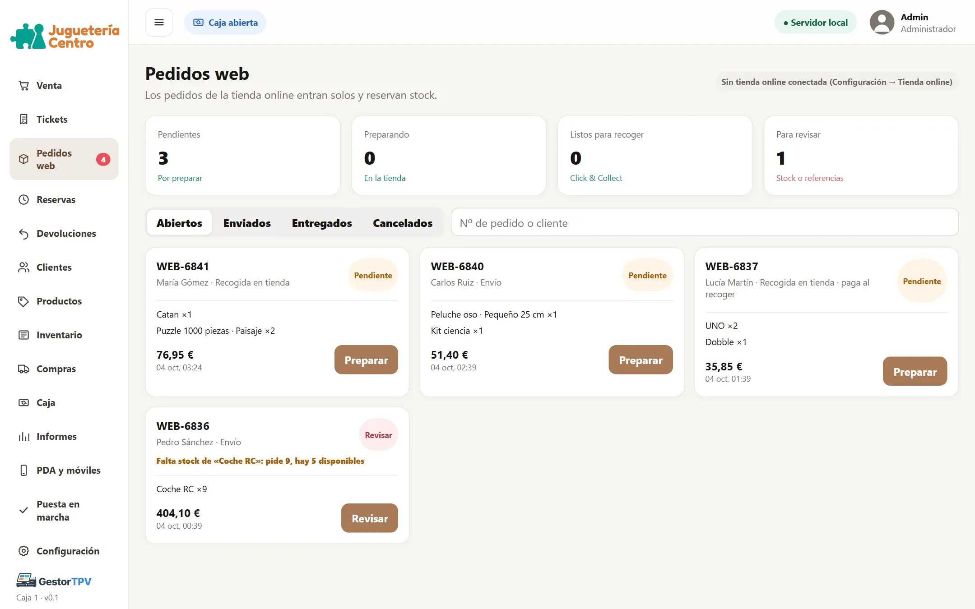Open the Preparando summary card
Viewport: 975px width, 609px height.
pyautogui.click(x=449, y=156)
